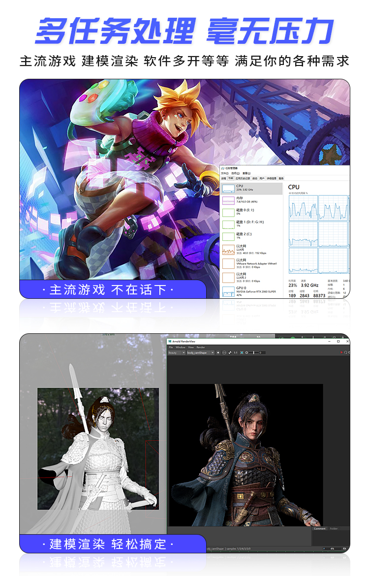Viewport: 369px width, 576px height.
Task: Select 磁盘 2 (C:) in Task Manager
Action: tap(251, 236)
